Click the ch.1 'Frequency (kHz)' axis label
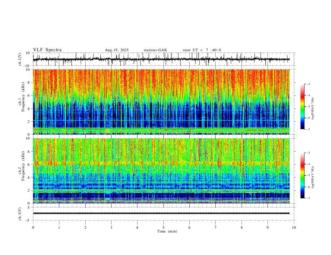Image resolution: width=331 pixels, height=255 pixels. coord(23,97)
